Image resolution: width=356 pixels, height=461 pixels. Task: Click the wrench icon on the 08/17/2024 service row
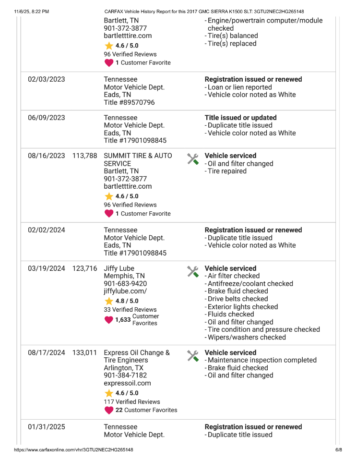pyautogui.click(x=192, y=356)
